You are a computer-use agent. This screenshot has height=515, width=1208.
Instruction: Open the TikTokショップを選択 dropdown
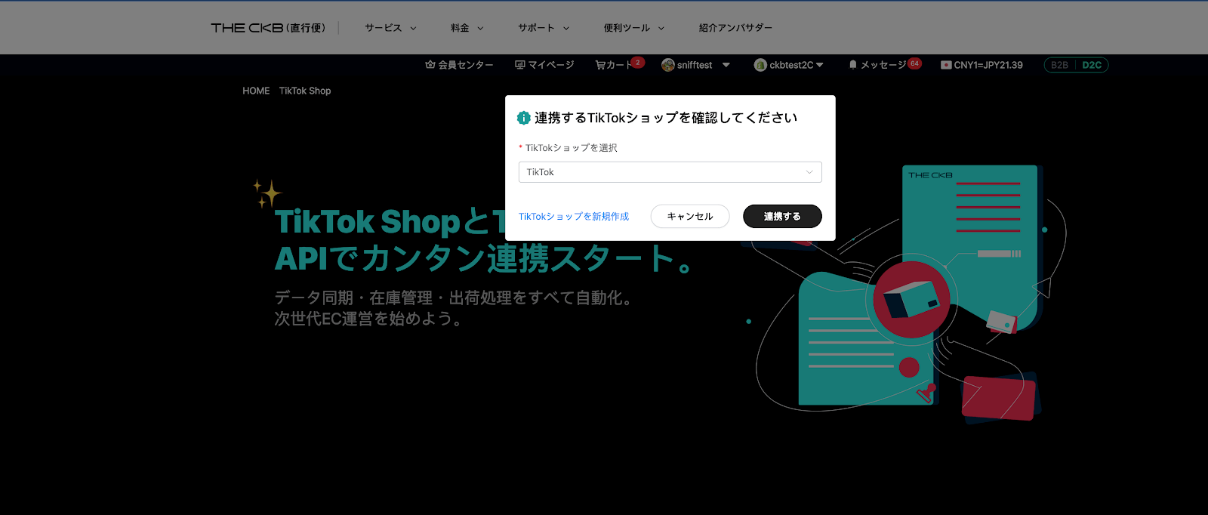click(x=670, y=172)
